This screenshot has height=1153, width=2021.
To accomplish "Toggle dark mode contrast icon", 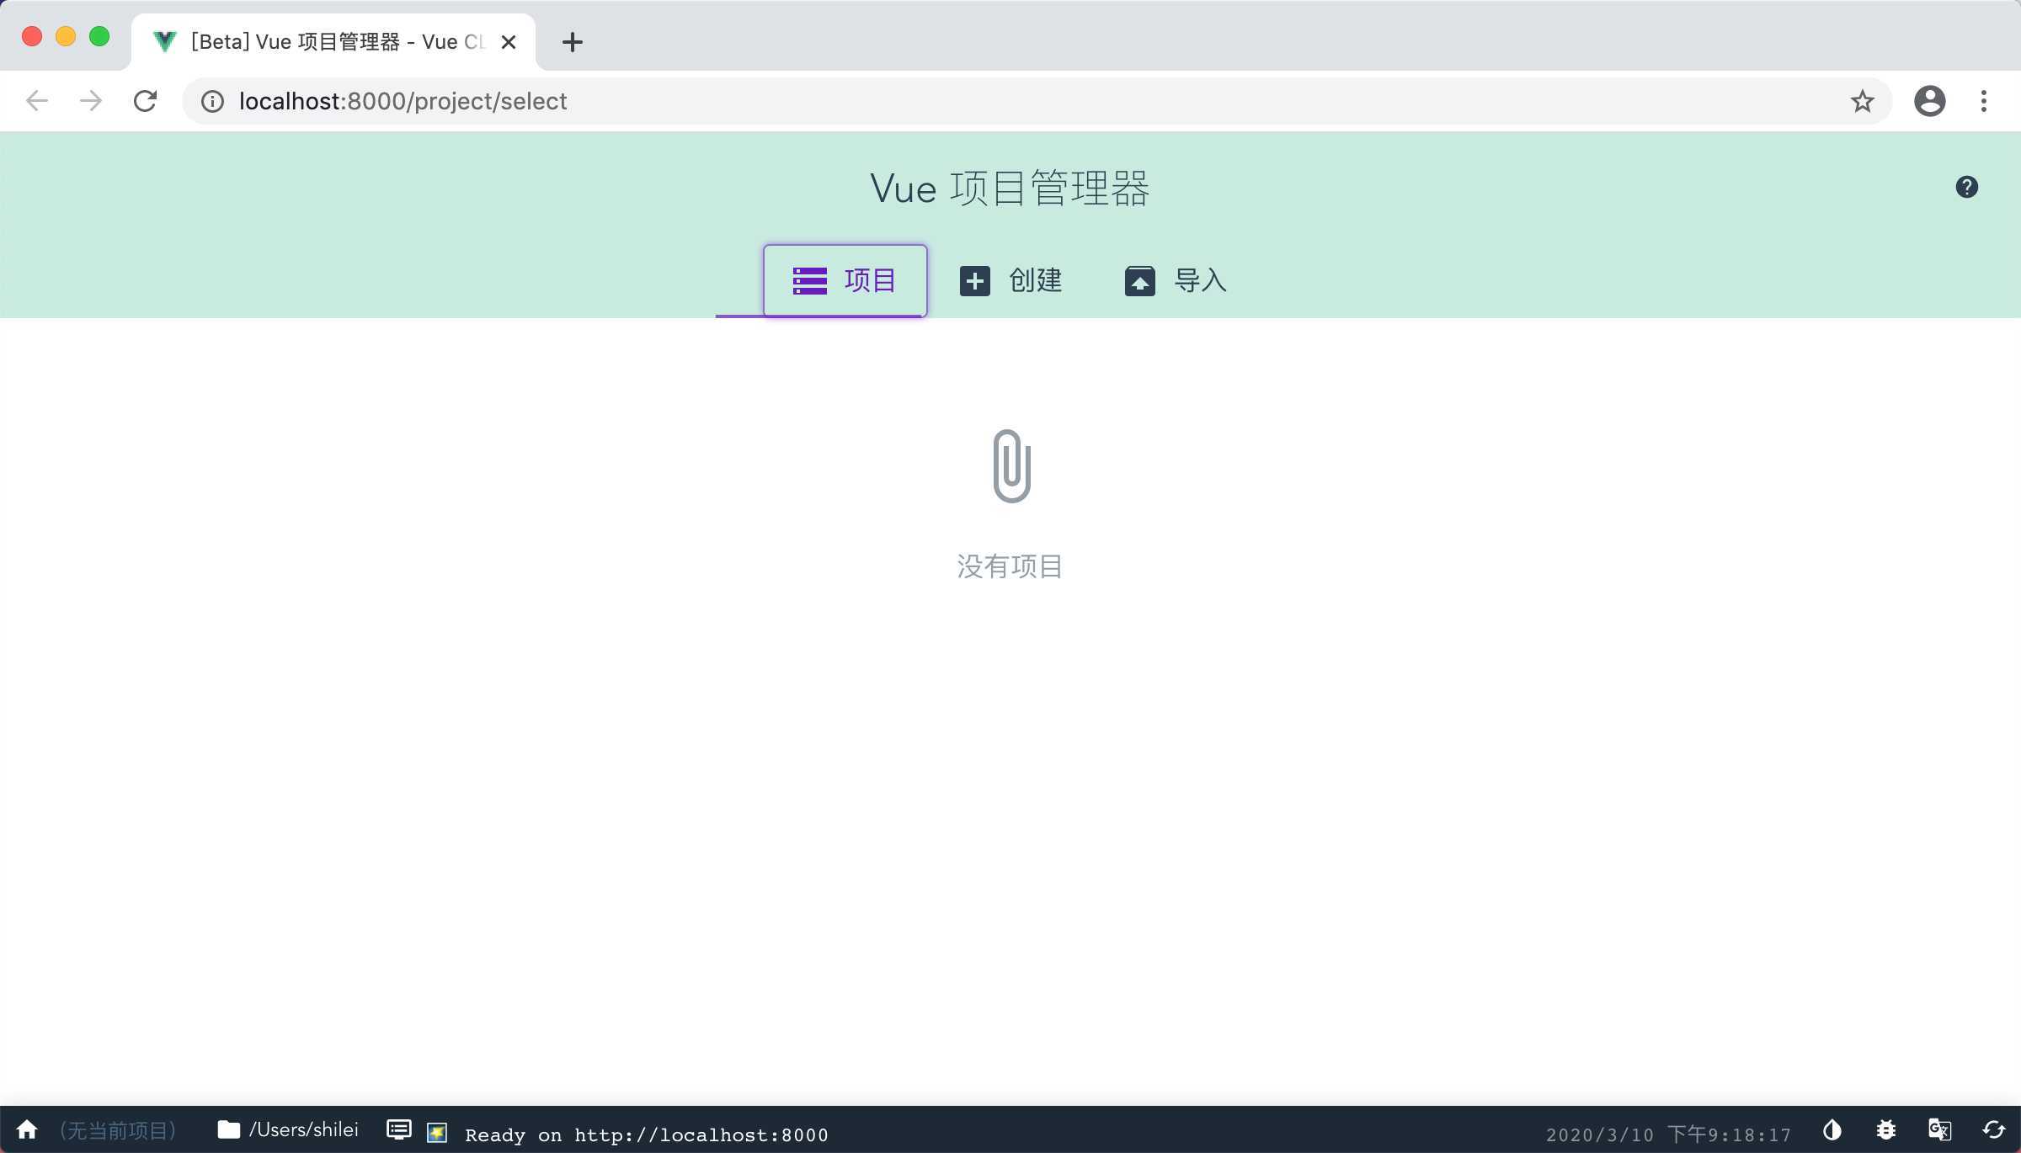I will point(1832,1129).
